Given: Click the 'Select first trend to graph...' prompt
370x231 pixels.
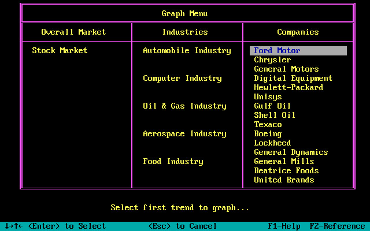Looking at the screenshot, I should pos(180,208).
